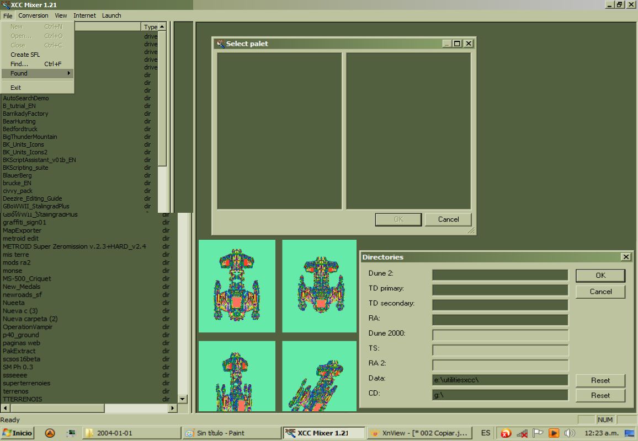
Task: Open the Conversion menu
Action: [x=33, y=15]
